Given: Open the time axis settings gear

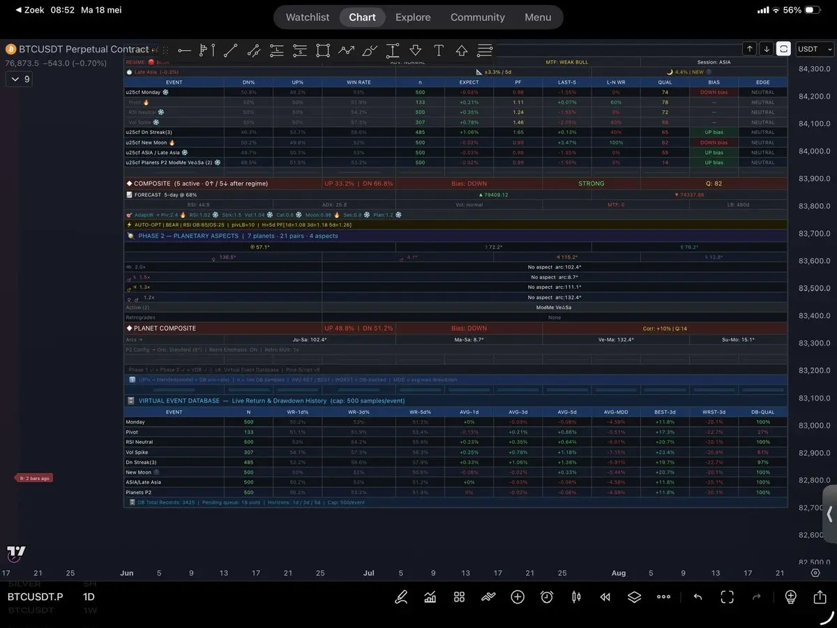Looking at the screenshot, I should [815, 573].
